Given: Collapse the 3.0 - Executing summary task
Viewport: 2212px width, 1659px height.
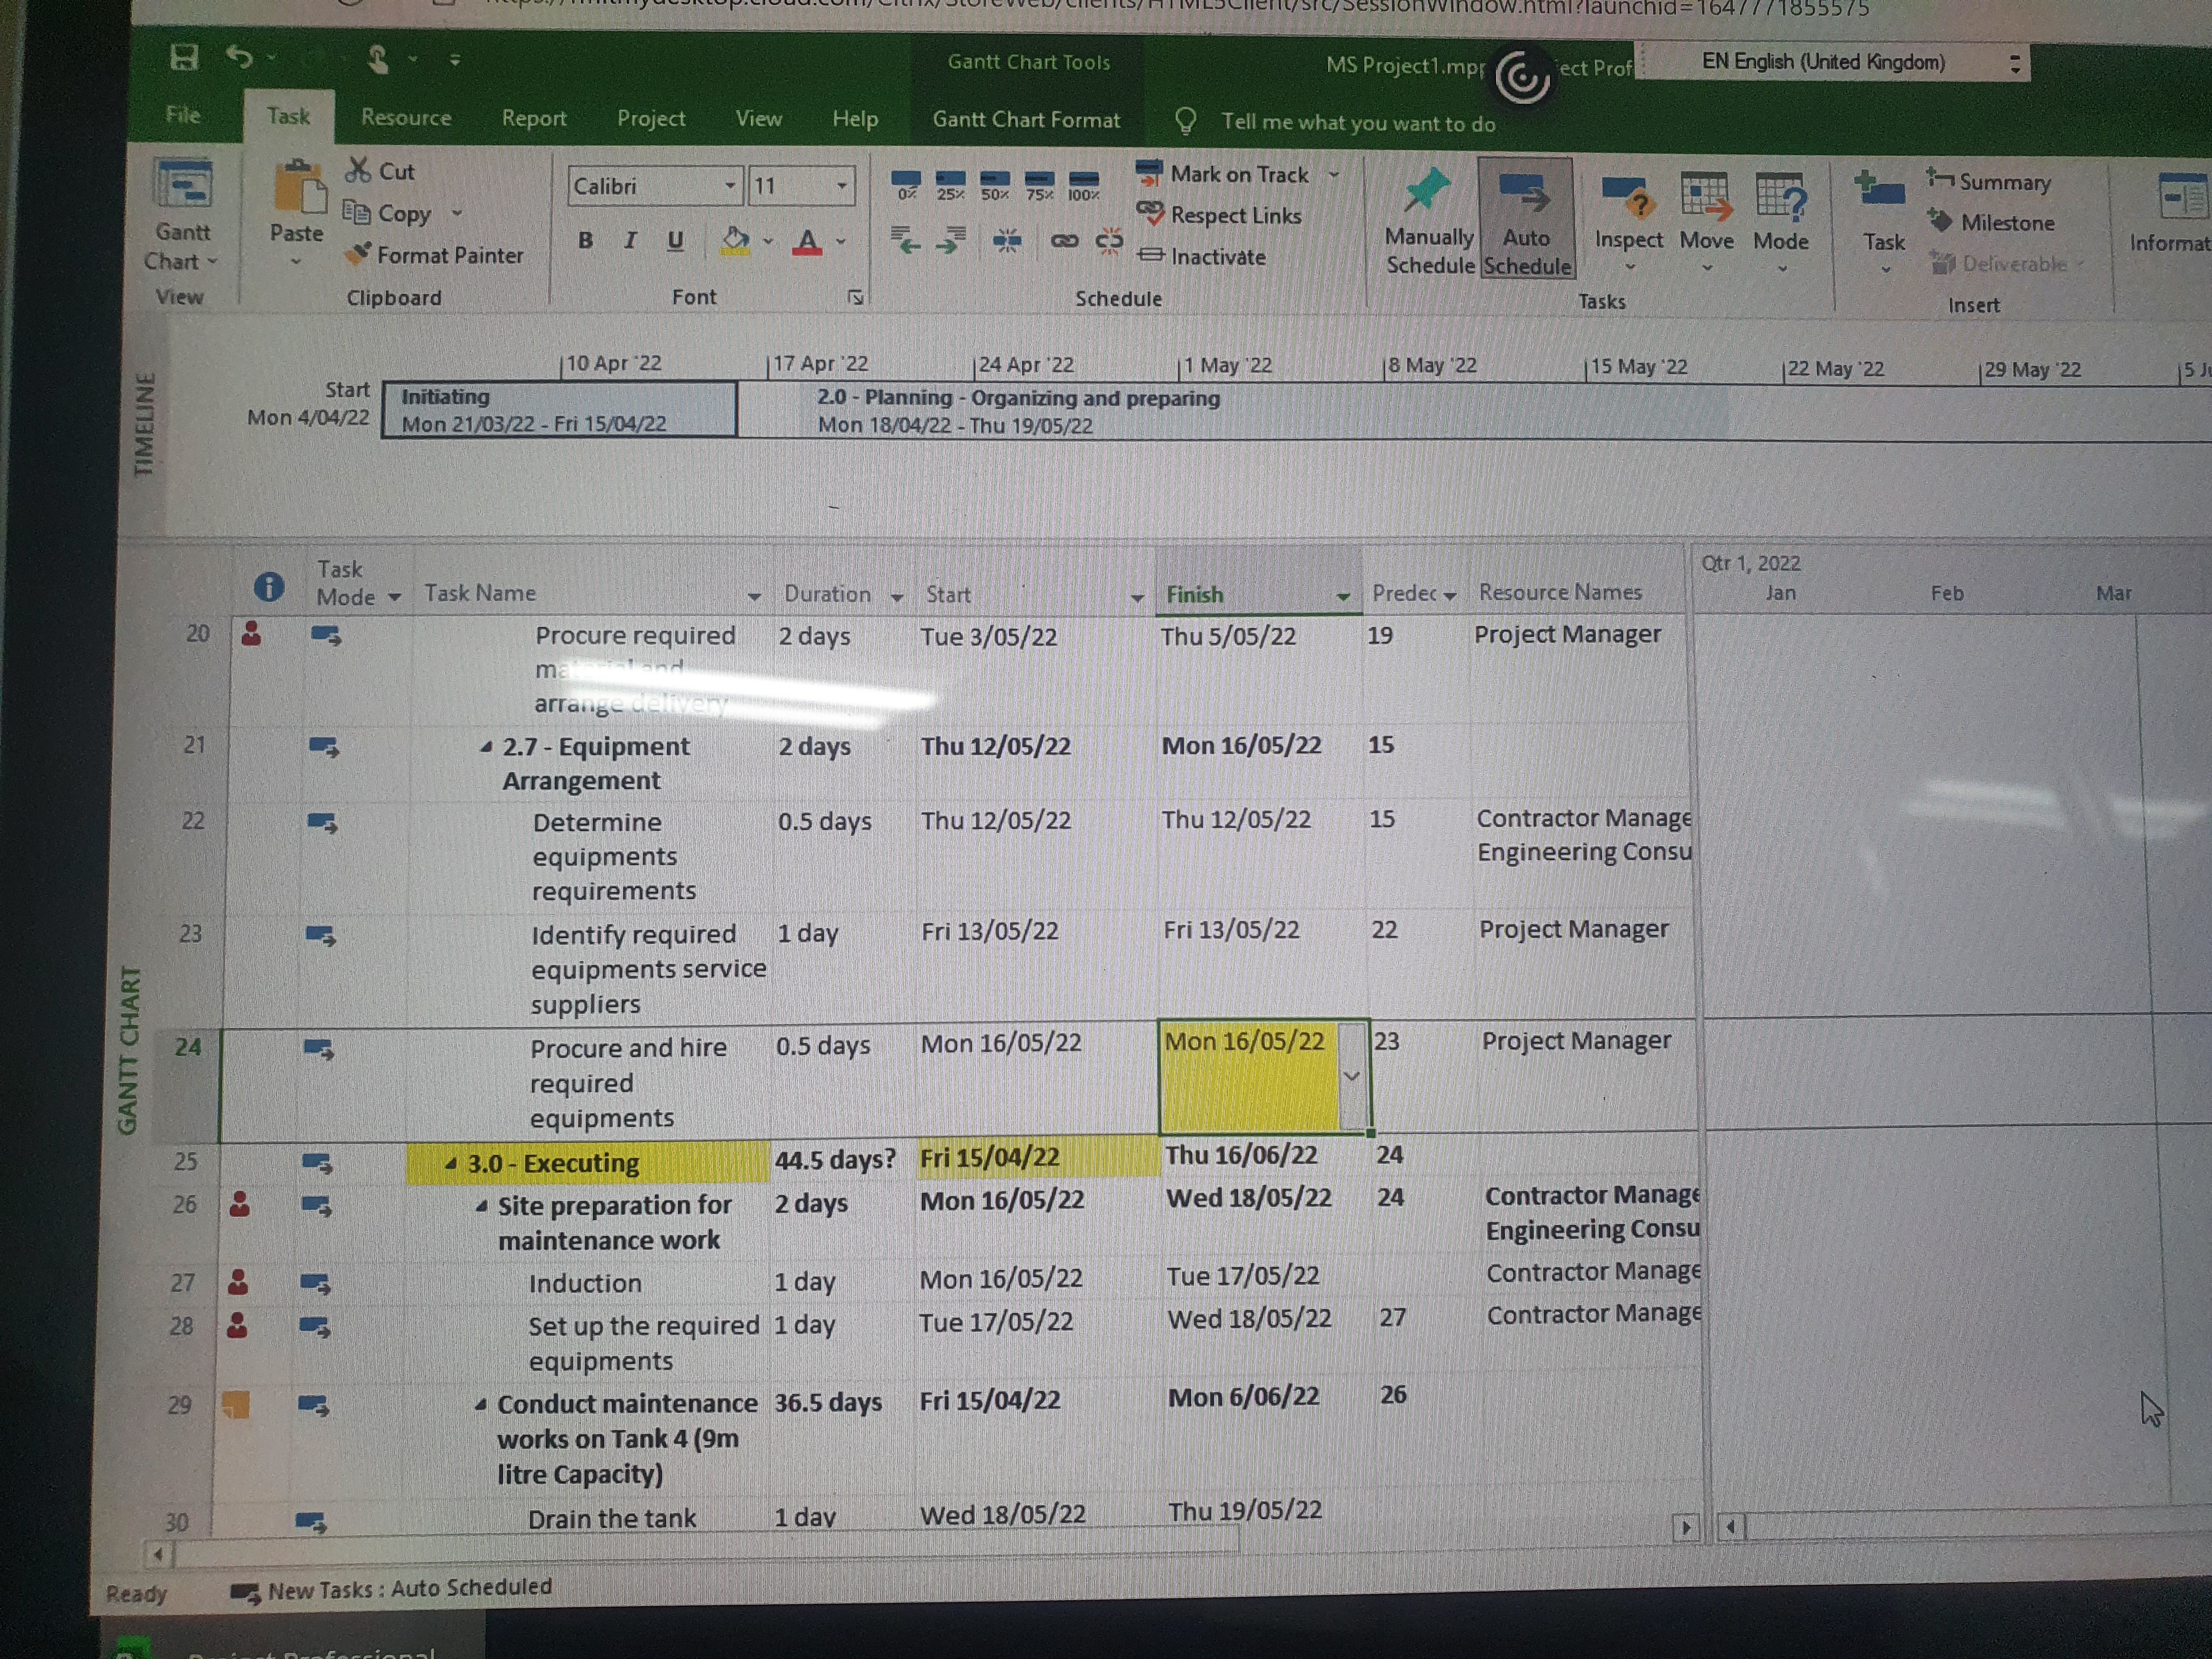Looking at the screenshot, I should [451, 1164].
